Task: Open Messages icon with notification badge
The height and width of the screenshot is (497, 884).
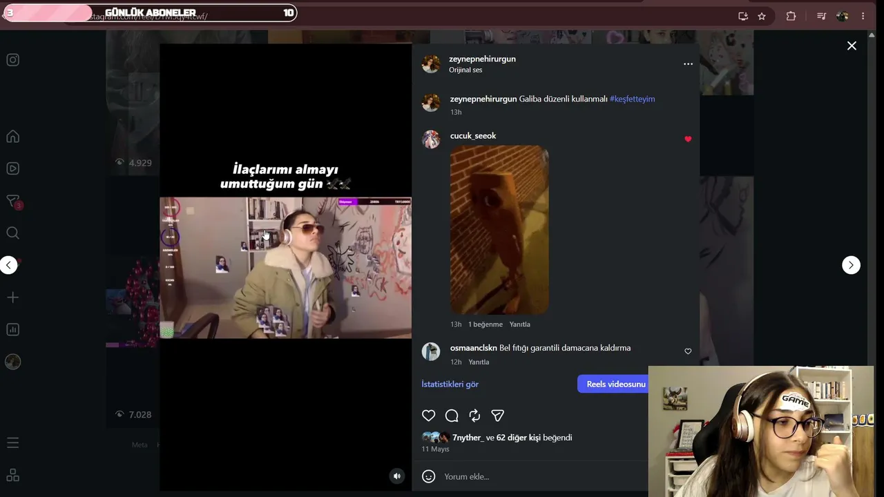Action: click(12, 201)
